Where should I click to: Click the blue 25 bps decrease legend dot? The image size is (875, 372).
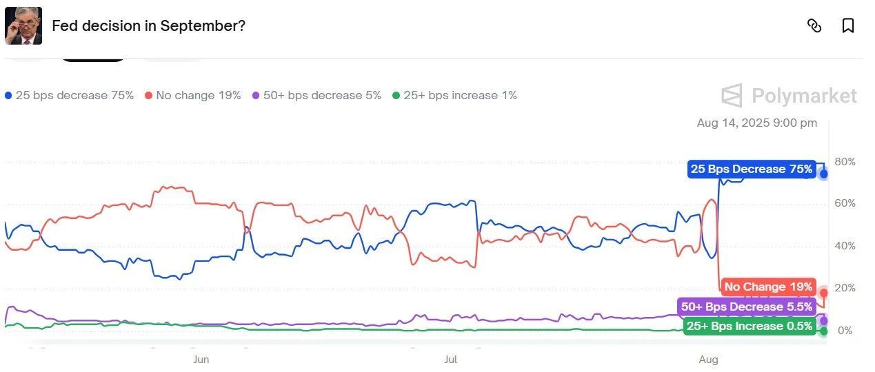8,96
